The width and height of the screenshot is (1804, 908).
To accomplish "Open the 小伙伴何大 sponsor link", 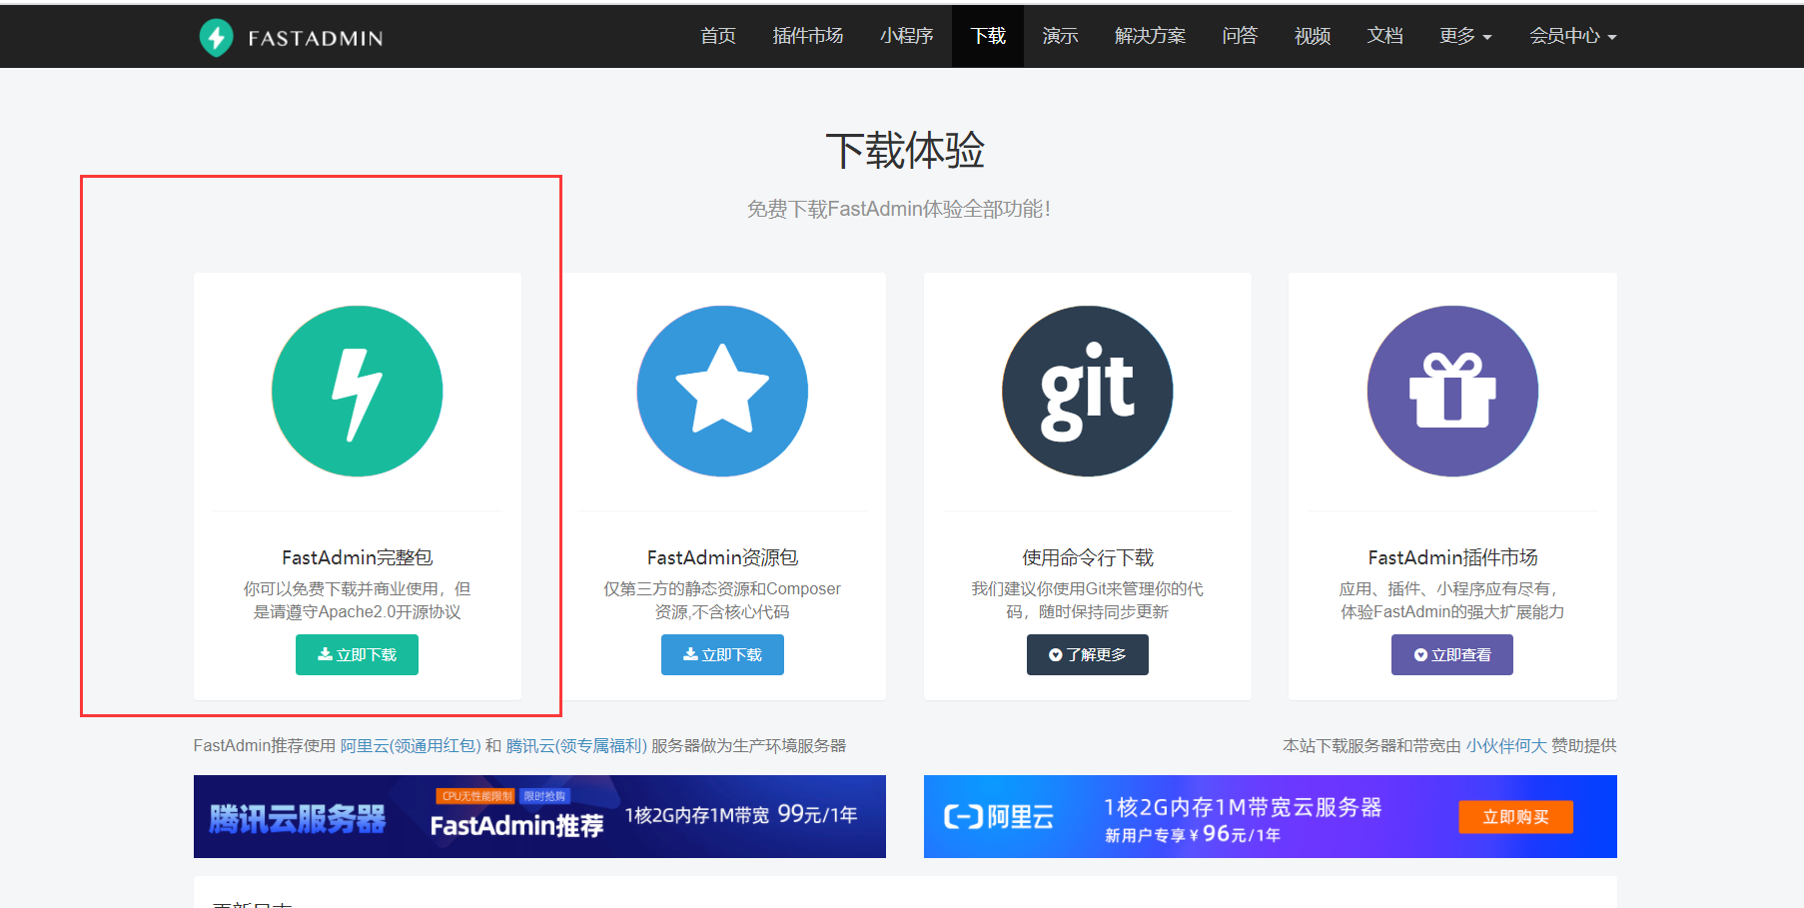I will [x=1506, y=745].
